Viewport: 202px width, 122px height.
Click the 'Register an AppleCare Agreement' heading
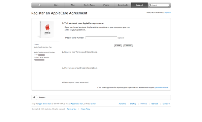(59, 13)
